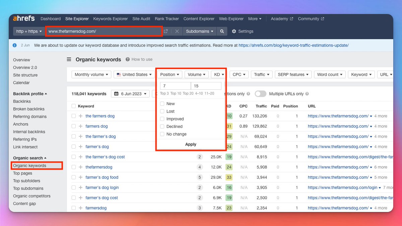Select the 11–20 position preset
The height and width of the screenshot is (226, 402).
(x=209, y=93)
